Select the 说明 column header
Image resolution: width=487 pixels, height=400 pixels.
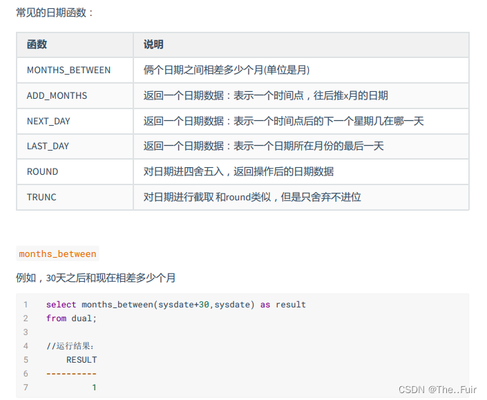coord(301,45)
